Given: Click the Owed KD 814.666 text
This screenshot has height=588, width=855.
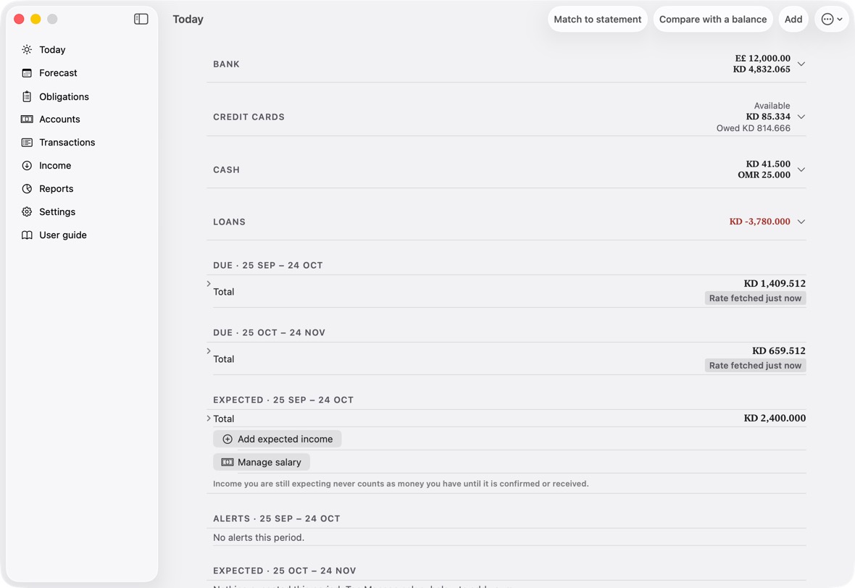Looking at the screenshot, I should point(753,128).
